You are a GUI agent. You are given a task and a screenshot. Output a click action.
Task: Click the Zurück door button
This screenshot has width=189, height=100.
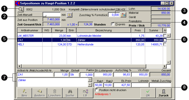coord(164,93)
